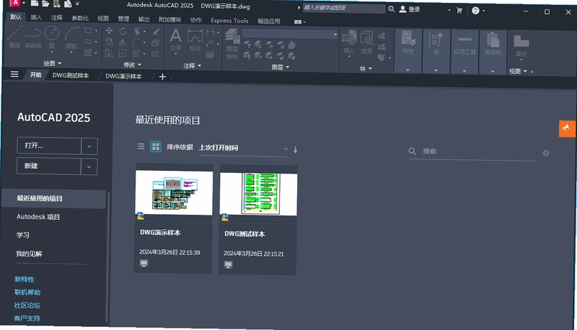Open the Express Tools ribbon tab
Screen dimensions: 577x330
coord(229,21)
